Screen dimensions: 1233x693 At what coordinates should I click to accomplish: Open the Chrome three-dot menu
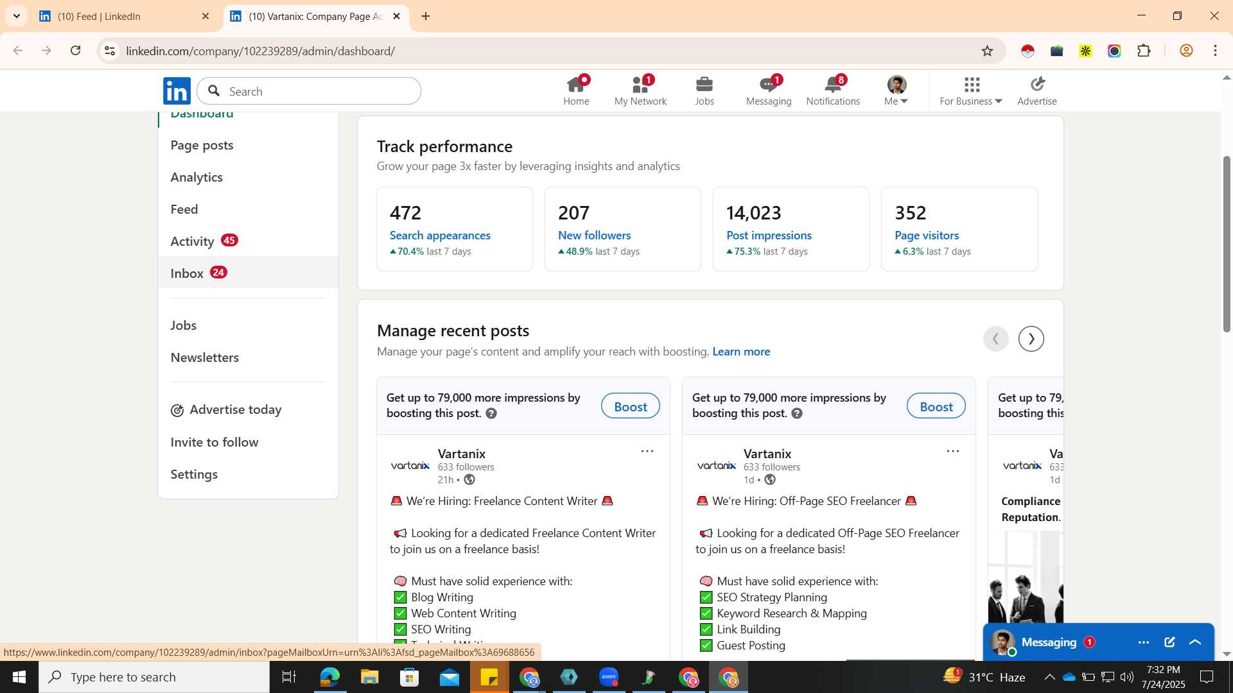point(1215,51)
